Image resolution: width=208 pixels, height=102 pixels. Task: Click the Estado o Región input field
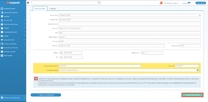130,37
